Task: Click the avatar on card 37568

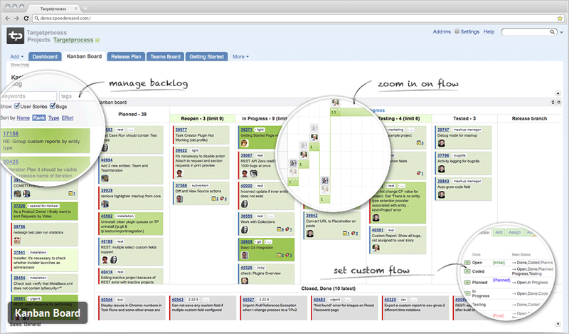Action: pyautogui.click(x=179, y=199)
